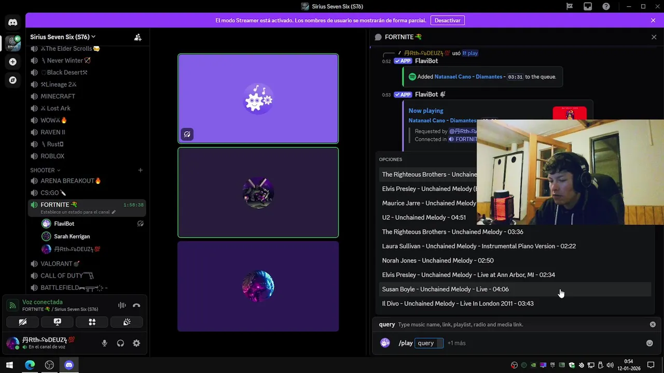Click muted-video icon on FlaviBot tile
This screenshot has height=373, width=664.
tap(187, 135)
